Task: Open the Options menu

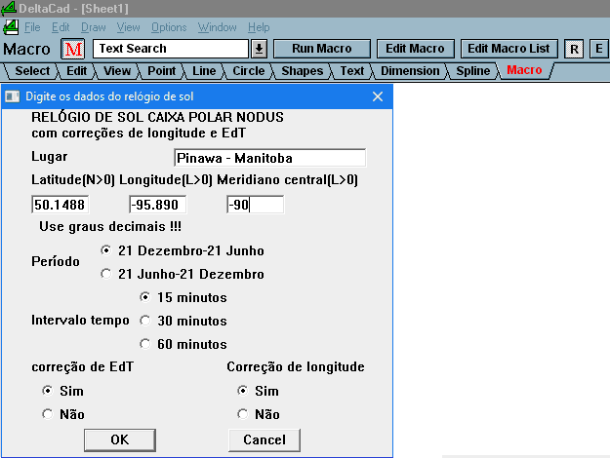Action: click(x=169, y=27)
